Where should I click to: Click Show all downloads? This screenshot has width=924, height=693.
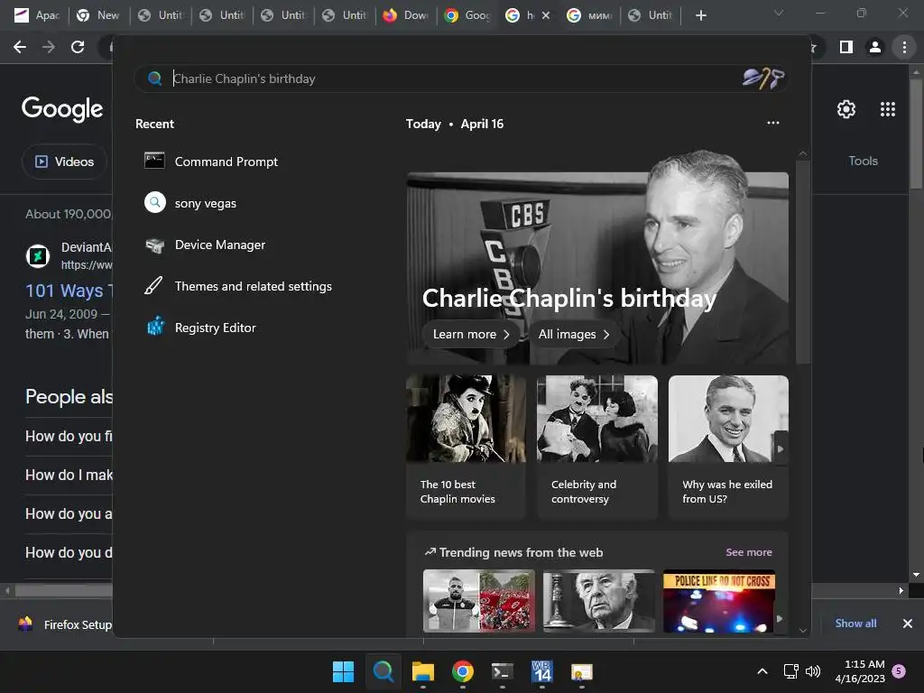(855, 623)
